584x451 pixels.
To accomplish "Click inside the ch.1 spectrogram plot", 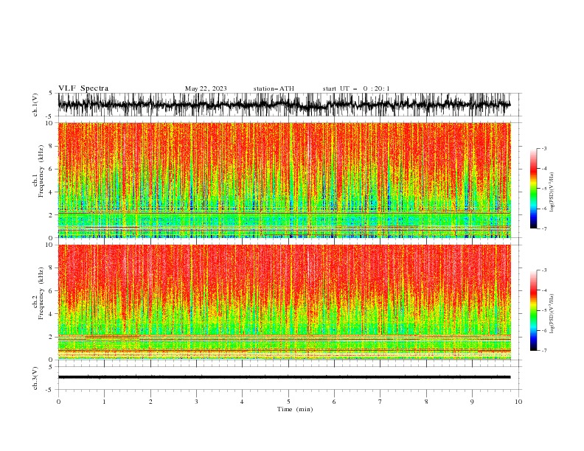I will pos(284,180).
